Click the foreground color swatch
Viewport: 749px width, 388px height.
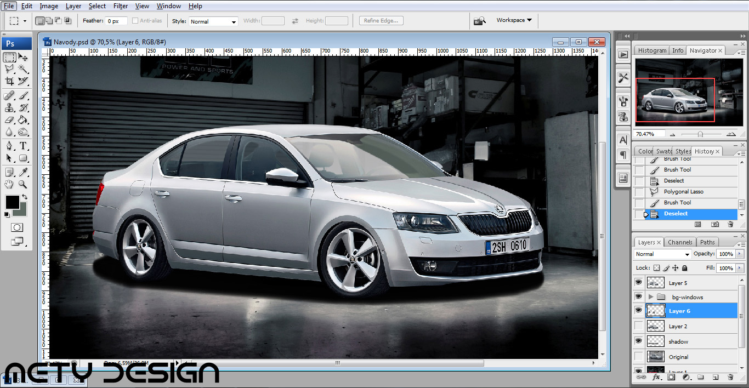coord(12,202)
